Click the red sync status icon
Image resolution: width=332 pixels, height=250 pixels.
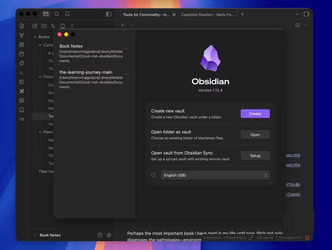coord(307,238)
